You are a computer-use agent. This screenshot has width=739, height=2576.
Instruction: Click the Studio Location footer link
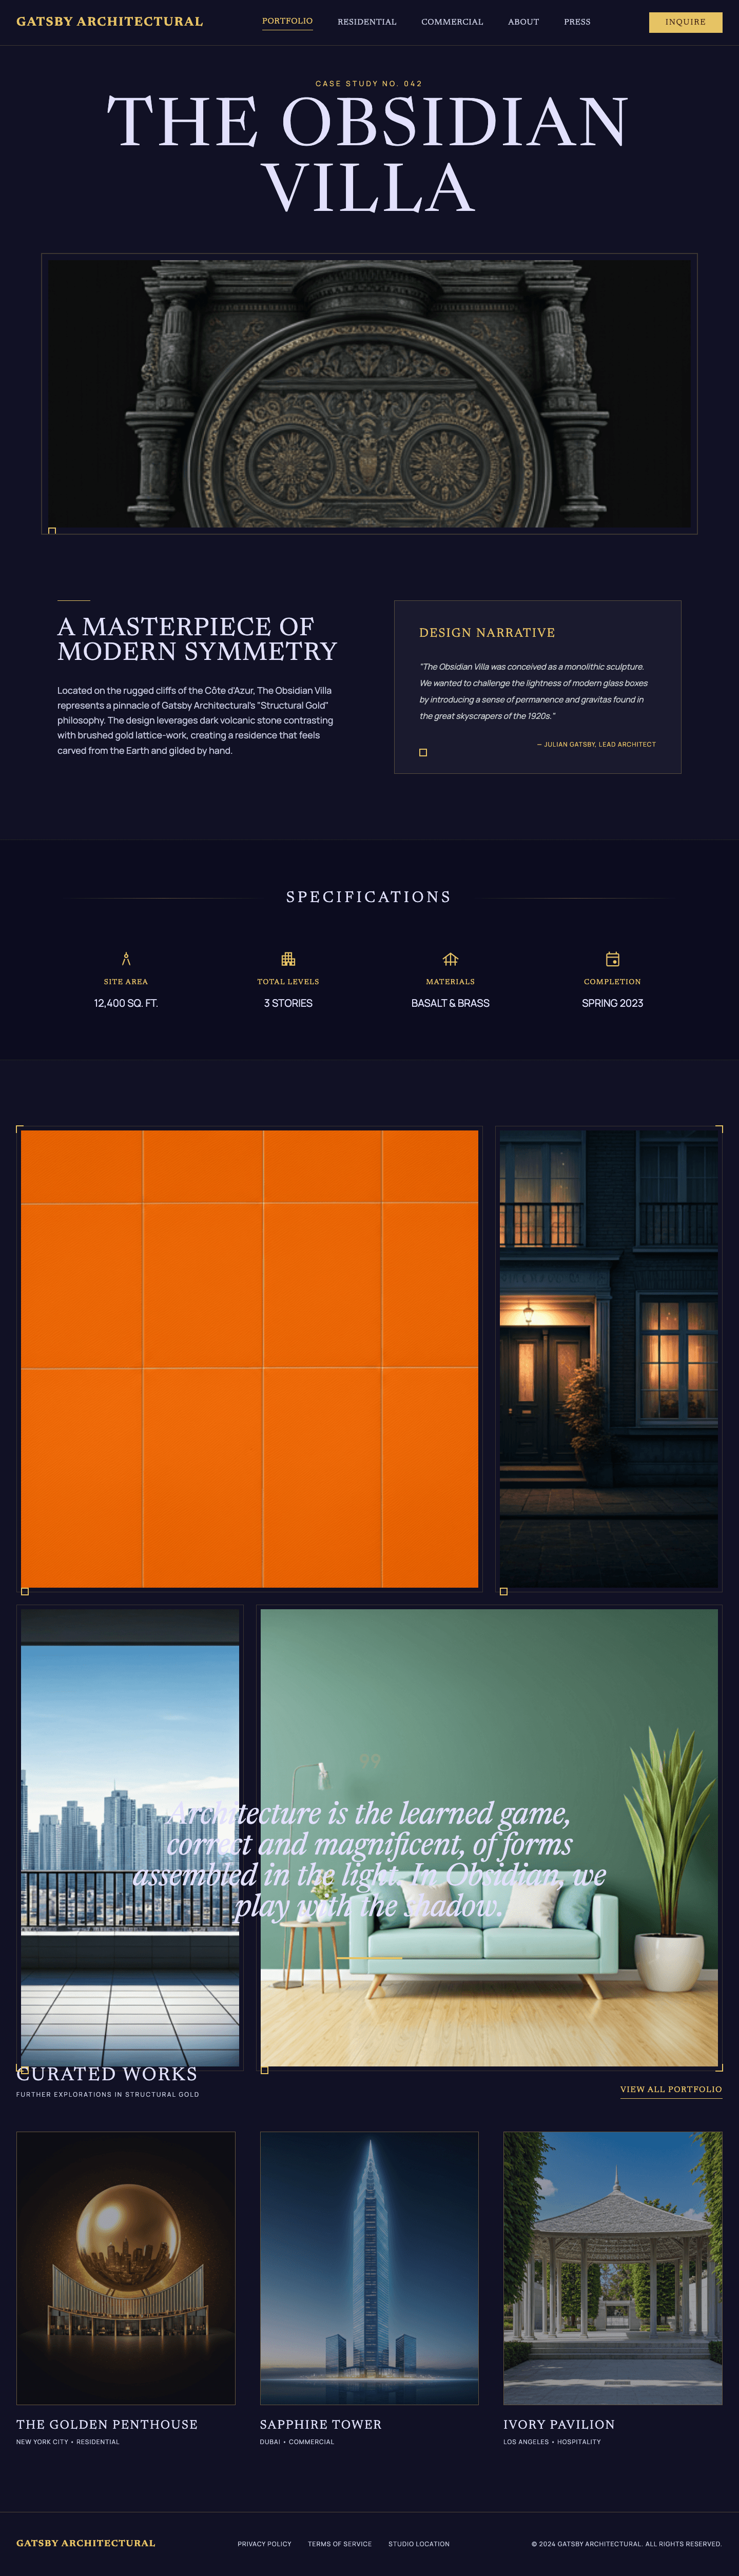418,2543
